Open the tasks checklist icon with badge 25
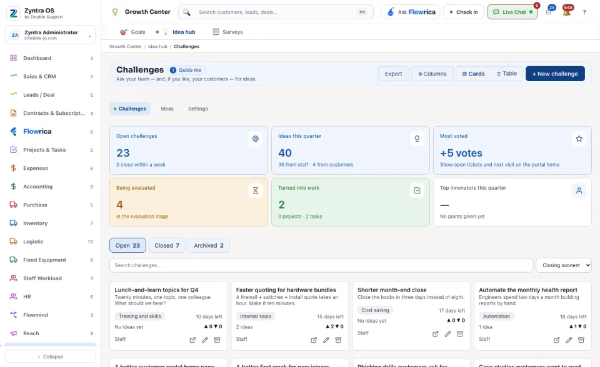Screen dimensions: 600x367 pos(549,12)
